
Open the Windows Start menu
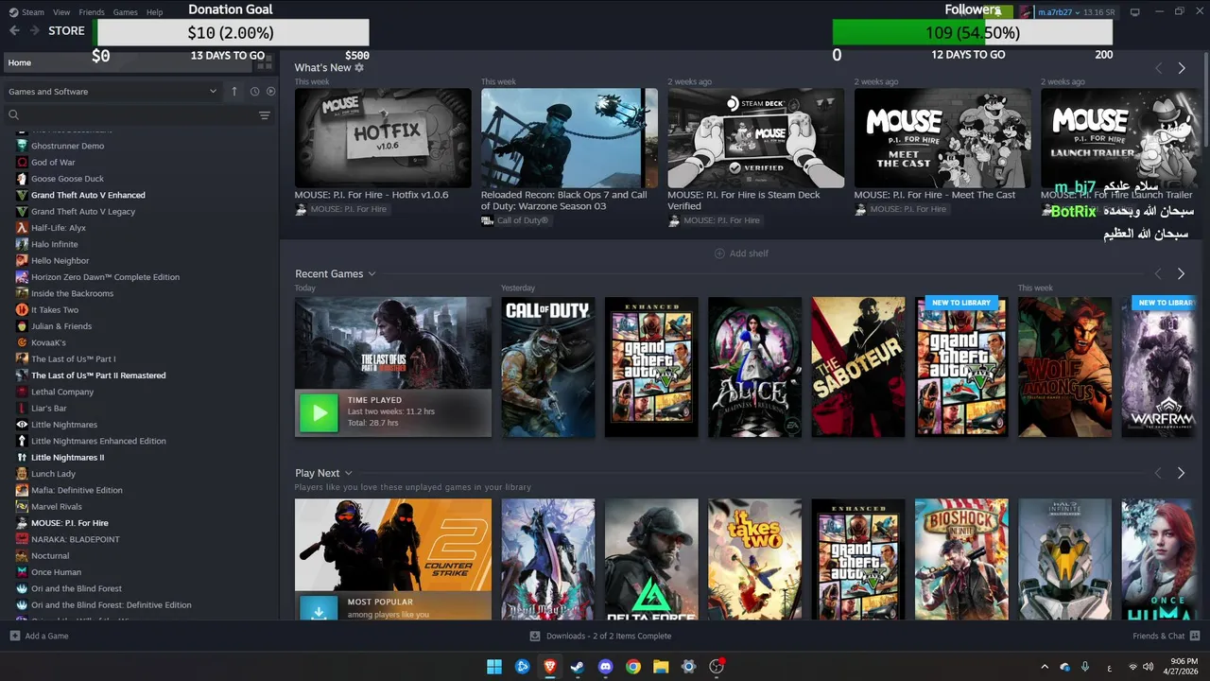click(x=494, y=667)
